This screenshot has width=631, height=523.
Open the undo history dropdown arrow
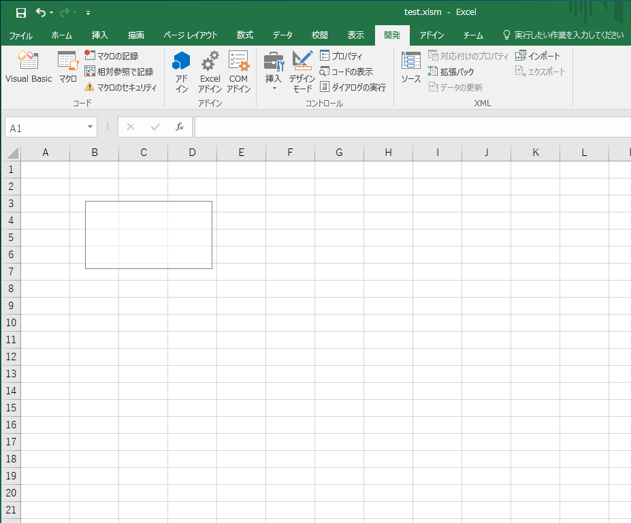[52, 13]
